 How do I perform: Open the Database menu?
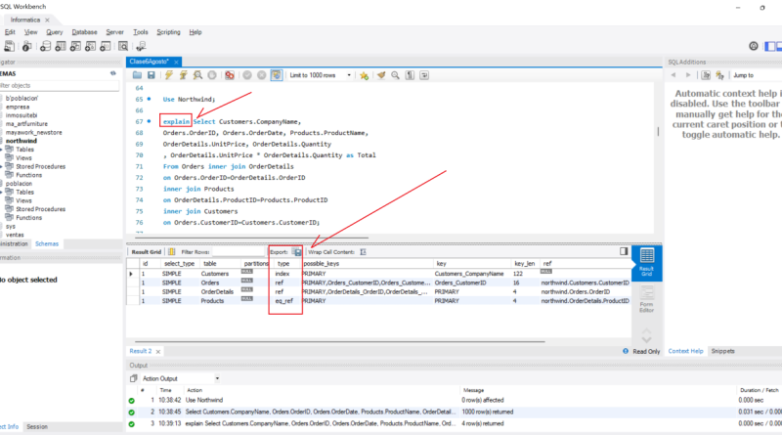84,32
